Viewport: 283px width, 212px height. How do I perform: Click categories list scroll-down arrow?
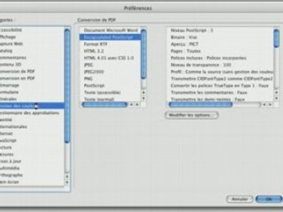point(67,183)
